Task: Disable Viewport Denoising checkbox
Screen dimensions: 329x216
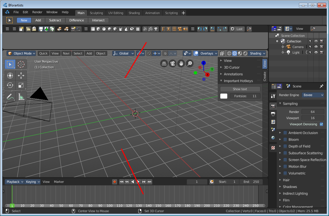Action: coord(321,124)
